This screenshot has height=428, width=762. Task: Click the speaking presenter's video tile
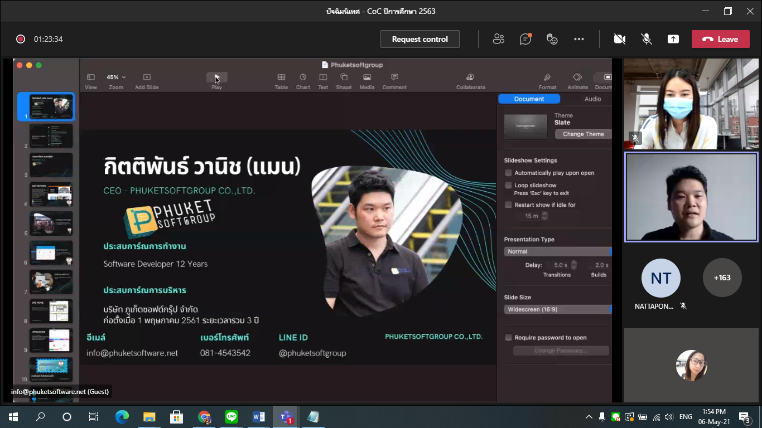[x=691, y=197]
